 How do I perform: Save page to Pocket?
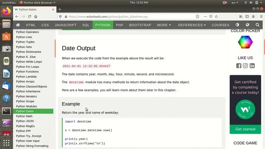click(x=211, y=17)
